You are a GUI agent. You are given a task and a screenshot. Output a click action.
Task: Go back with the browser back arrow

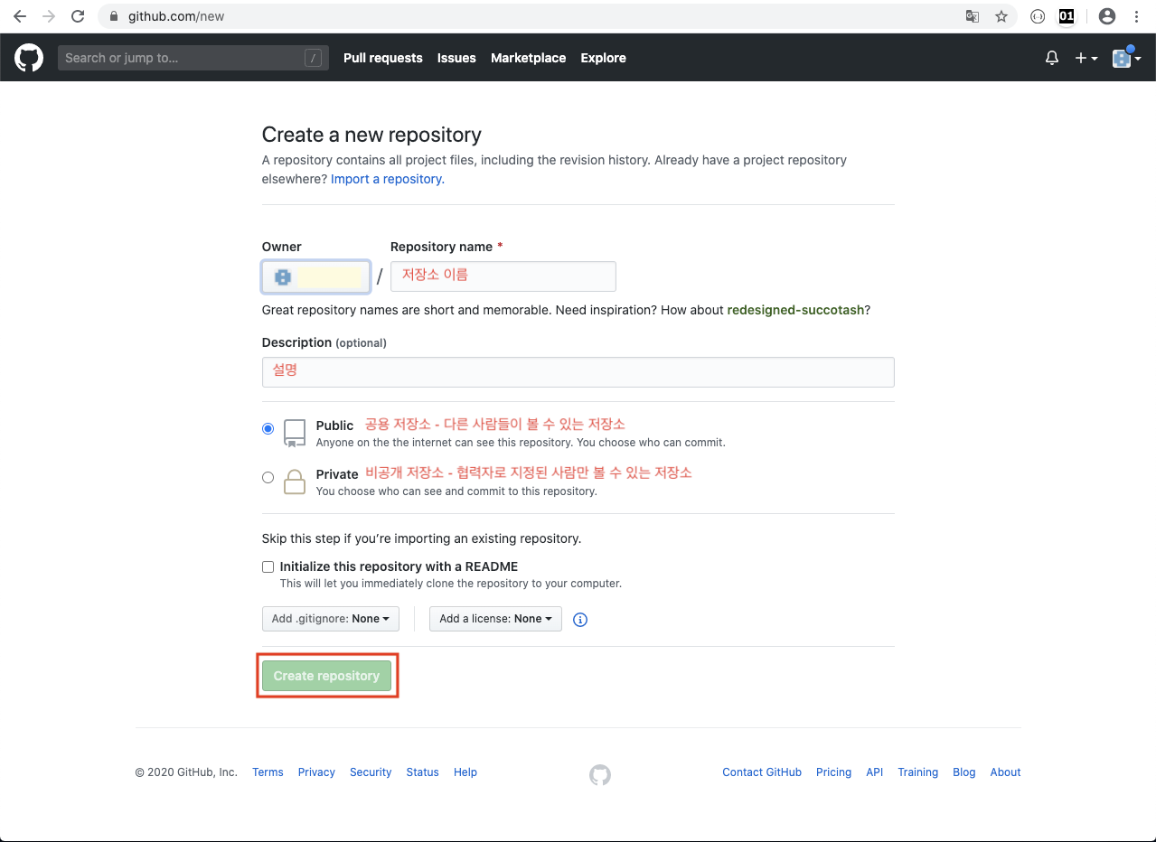[x=19, y=16]
